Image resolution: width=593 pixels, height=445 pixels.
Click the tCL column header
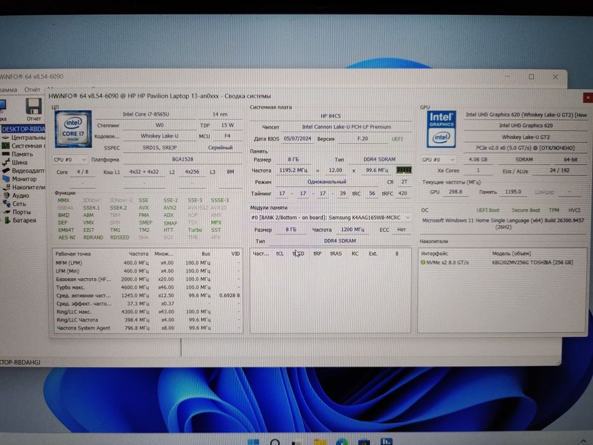point(280,254)
